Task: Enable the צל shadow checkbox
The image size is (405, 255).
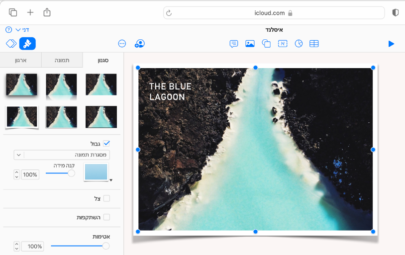Action: [106, 199]
